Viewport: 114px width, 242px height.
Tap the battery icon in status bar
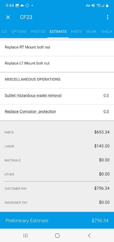point(107,5)
